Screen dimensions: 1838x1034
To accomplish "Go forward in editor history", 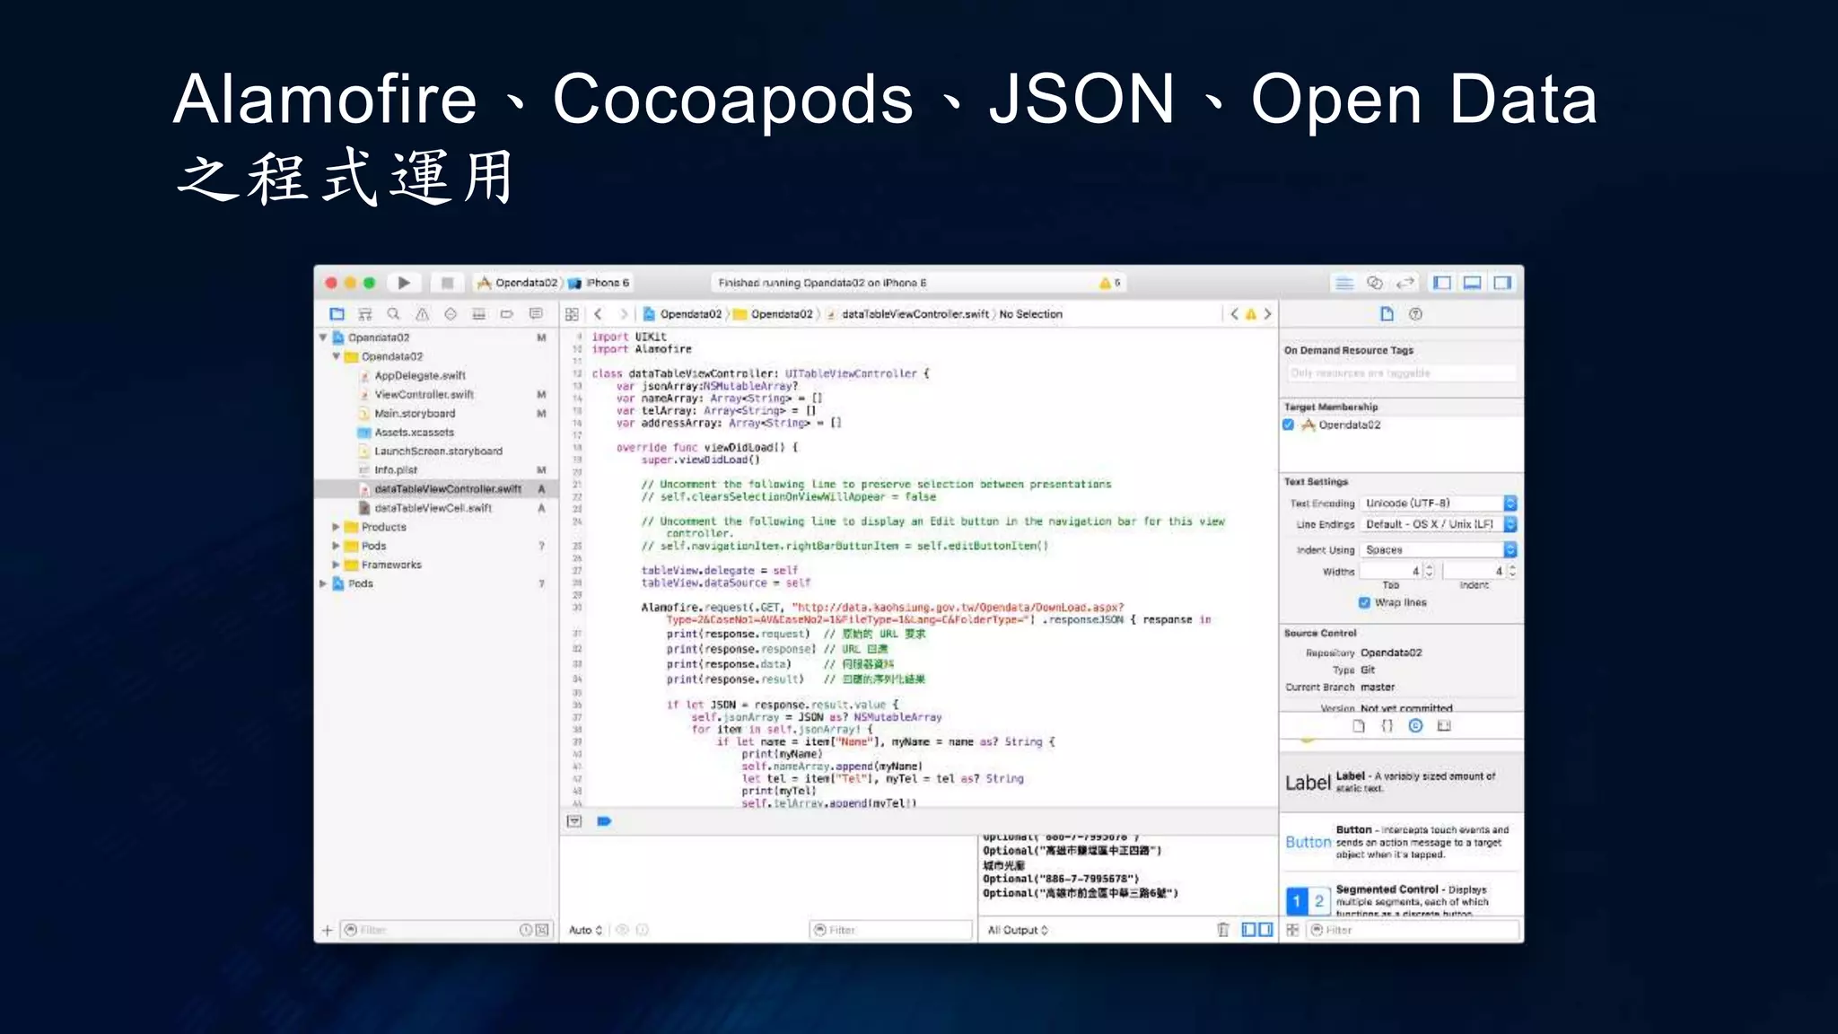I will [623, 314].
